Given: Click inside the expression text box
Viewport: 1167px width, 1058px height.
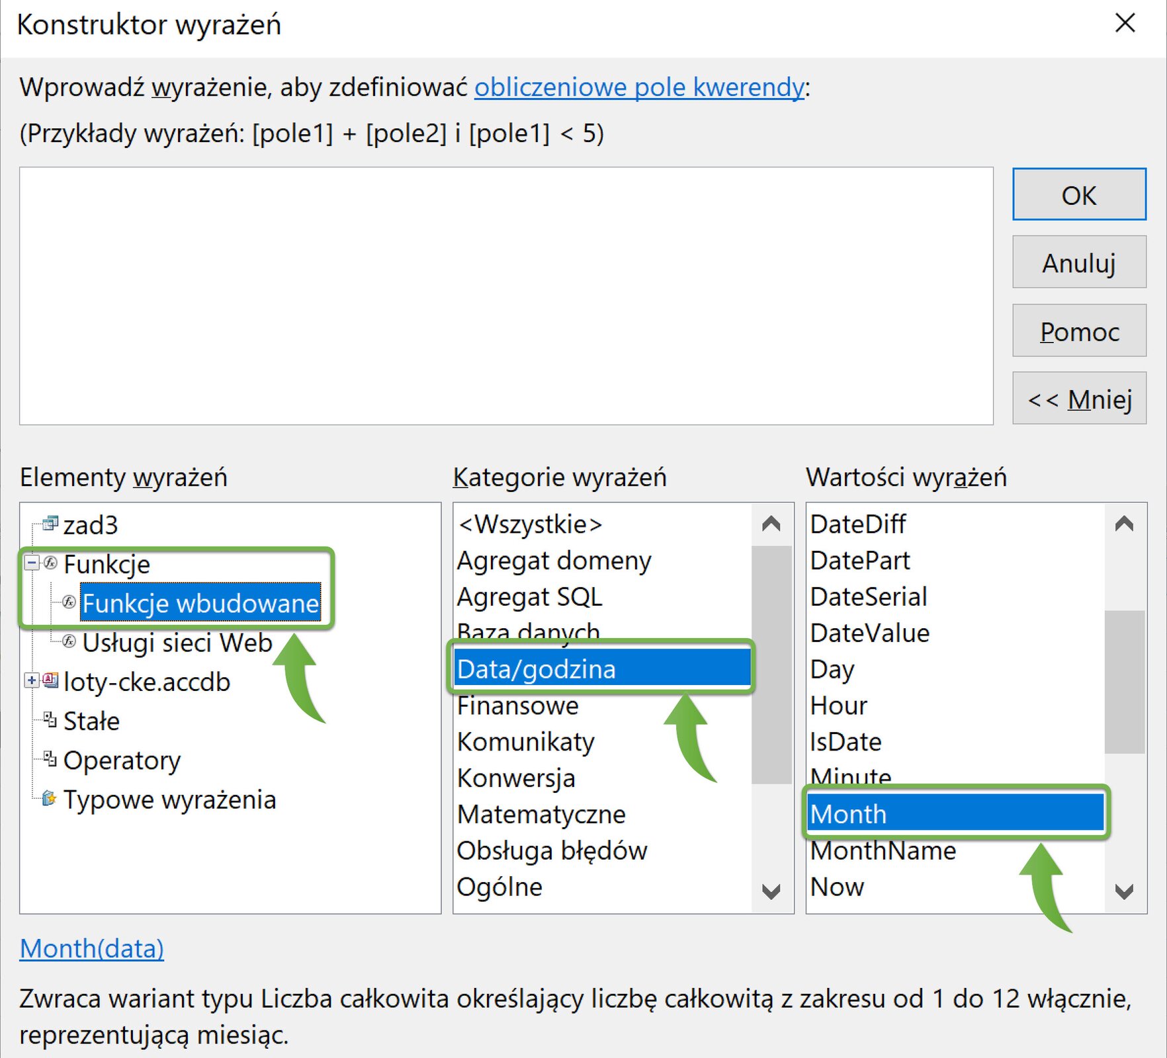Looking at the screenshot, I should (x=506, y=296).
